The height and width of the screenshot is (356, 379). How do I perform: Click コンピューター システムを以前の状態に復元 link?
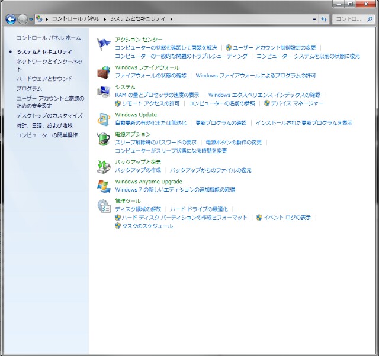pos(308,56)
